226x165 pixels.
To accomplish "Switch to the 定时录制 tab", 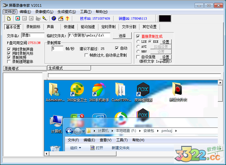I will [108, 27].
